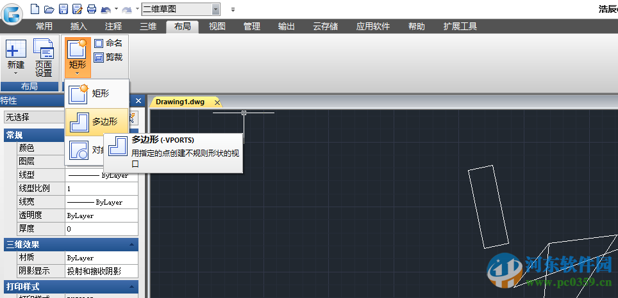618x298 pixels.
Task: Click the 布局 ribbon panel title
Action: (29, 86)
